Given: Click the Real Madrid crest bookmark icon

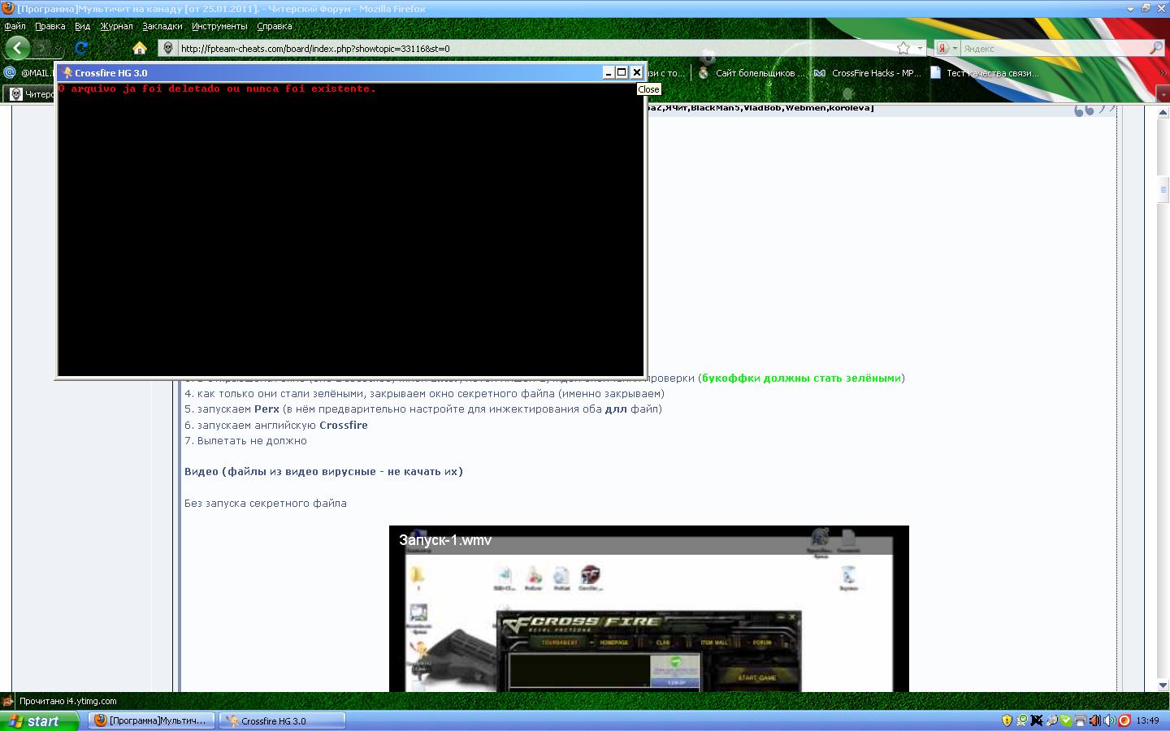Looking at the screenshot, I should click(704, 73).
